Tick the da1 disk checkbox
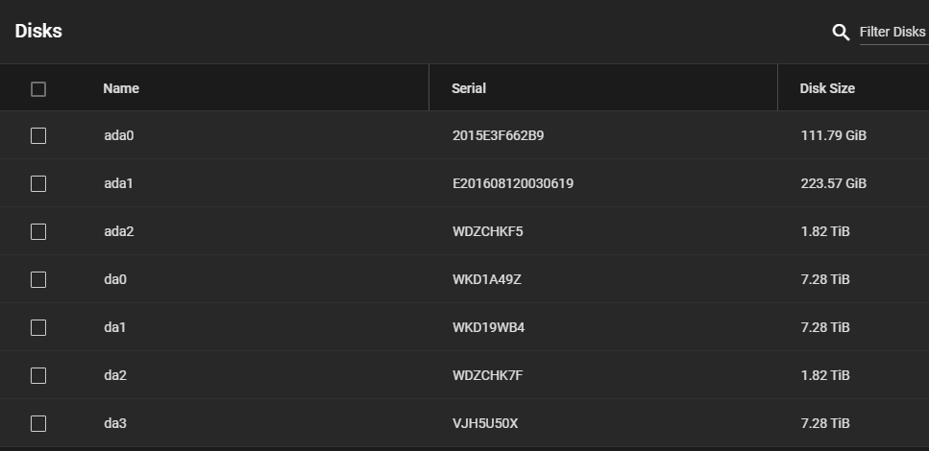This screenshot has width=929, height=451. pos(37,327)
